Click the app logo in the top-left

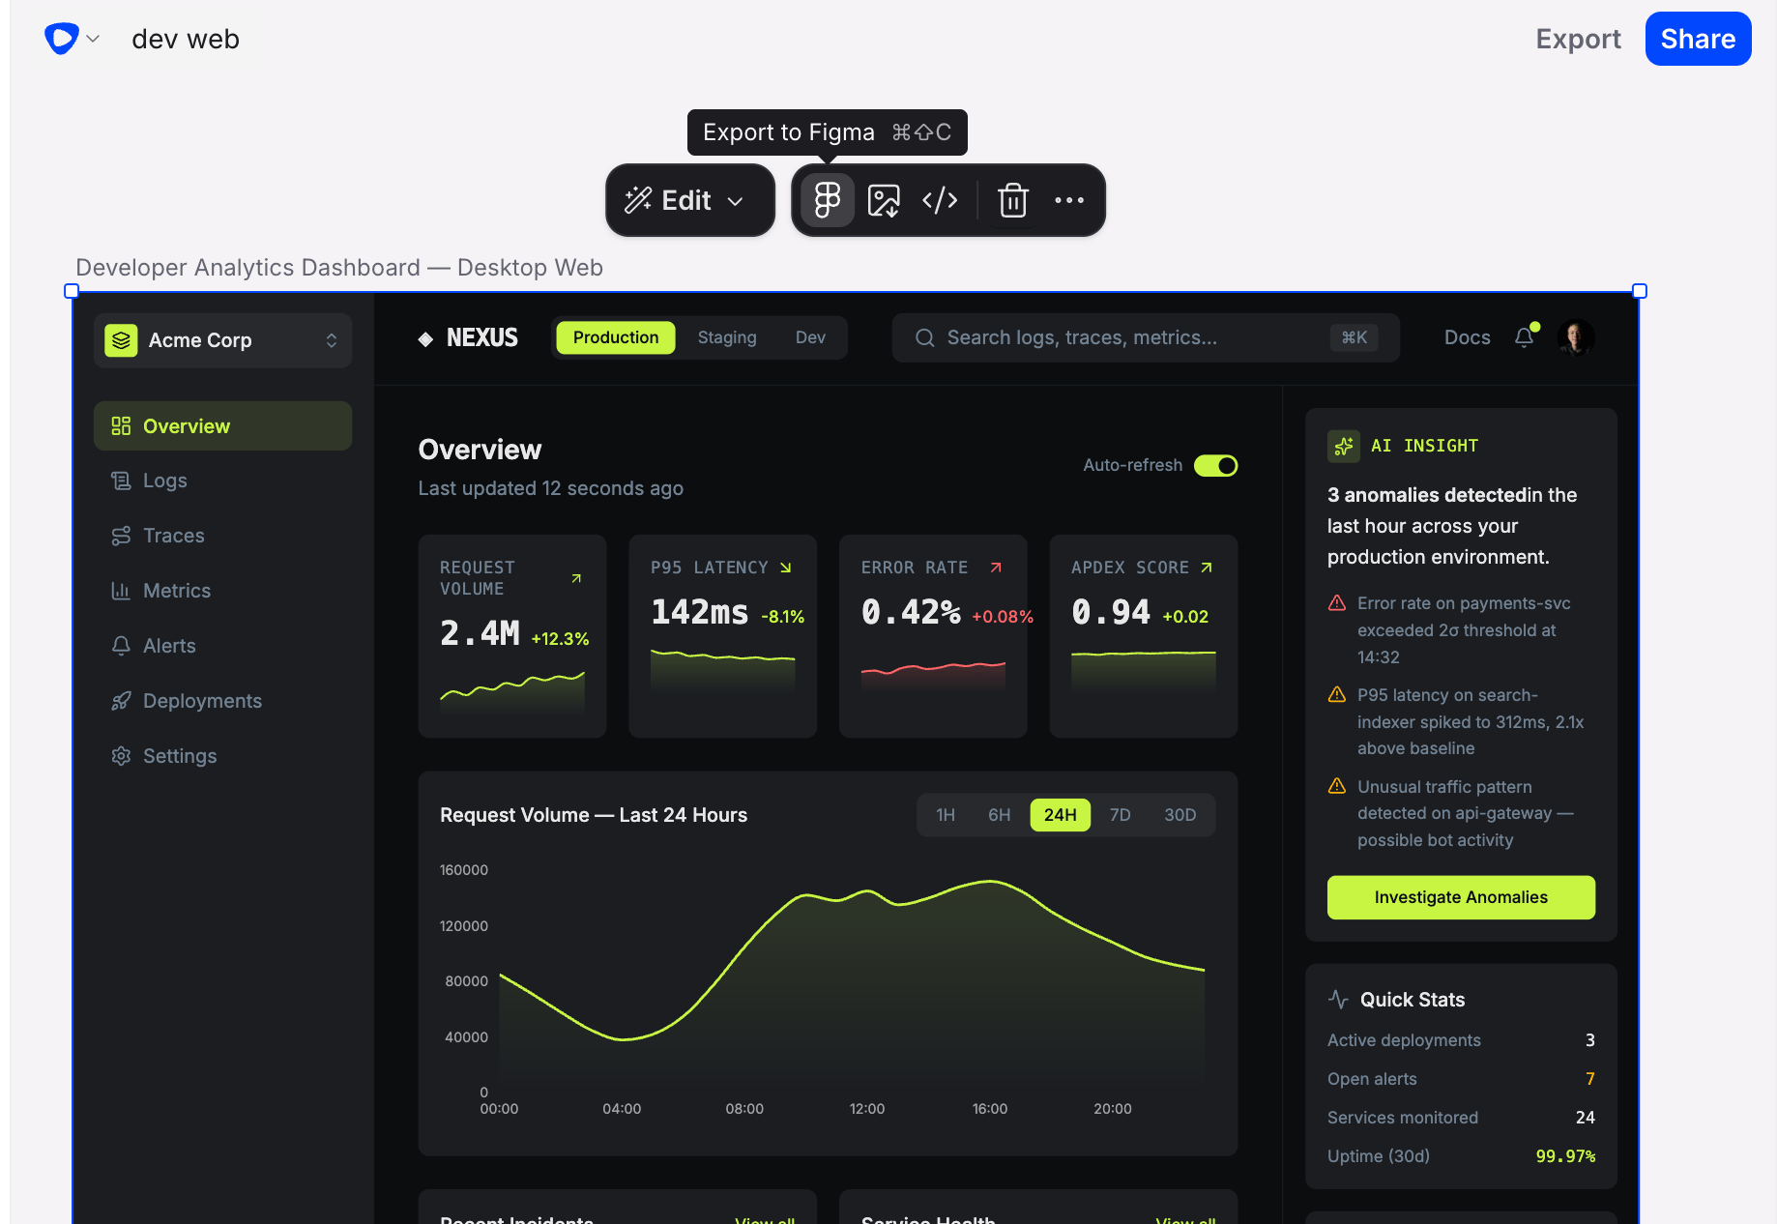click(61, 39)
